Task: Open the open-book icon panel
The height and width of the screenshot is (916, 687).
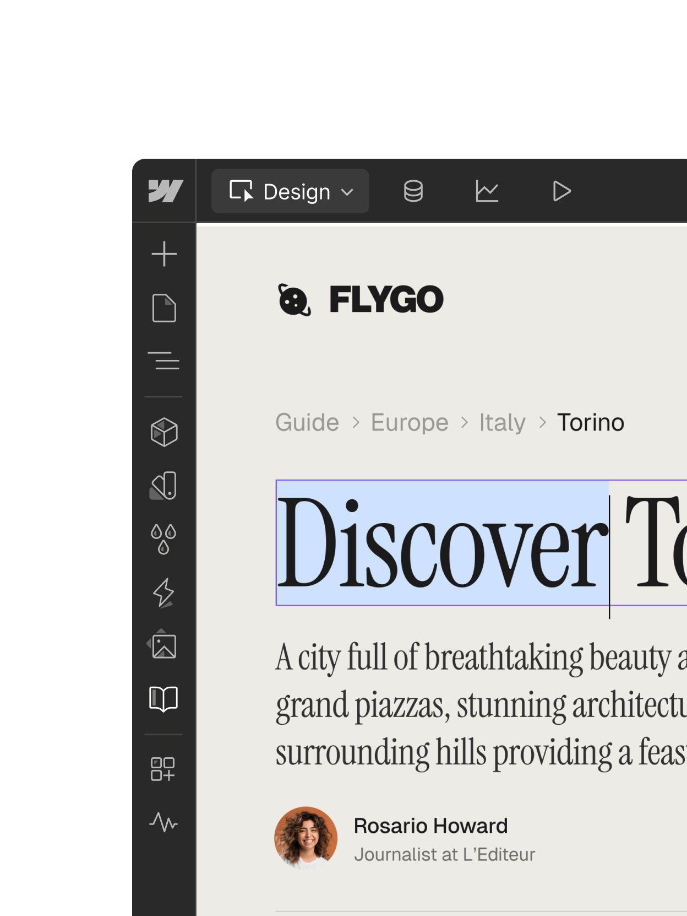Action: [x=164, y=699]
